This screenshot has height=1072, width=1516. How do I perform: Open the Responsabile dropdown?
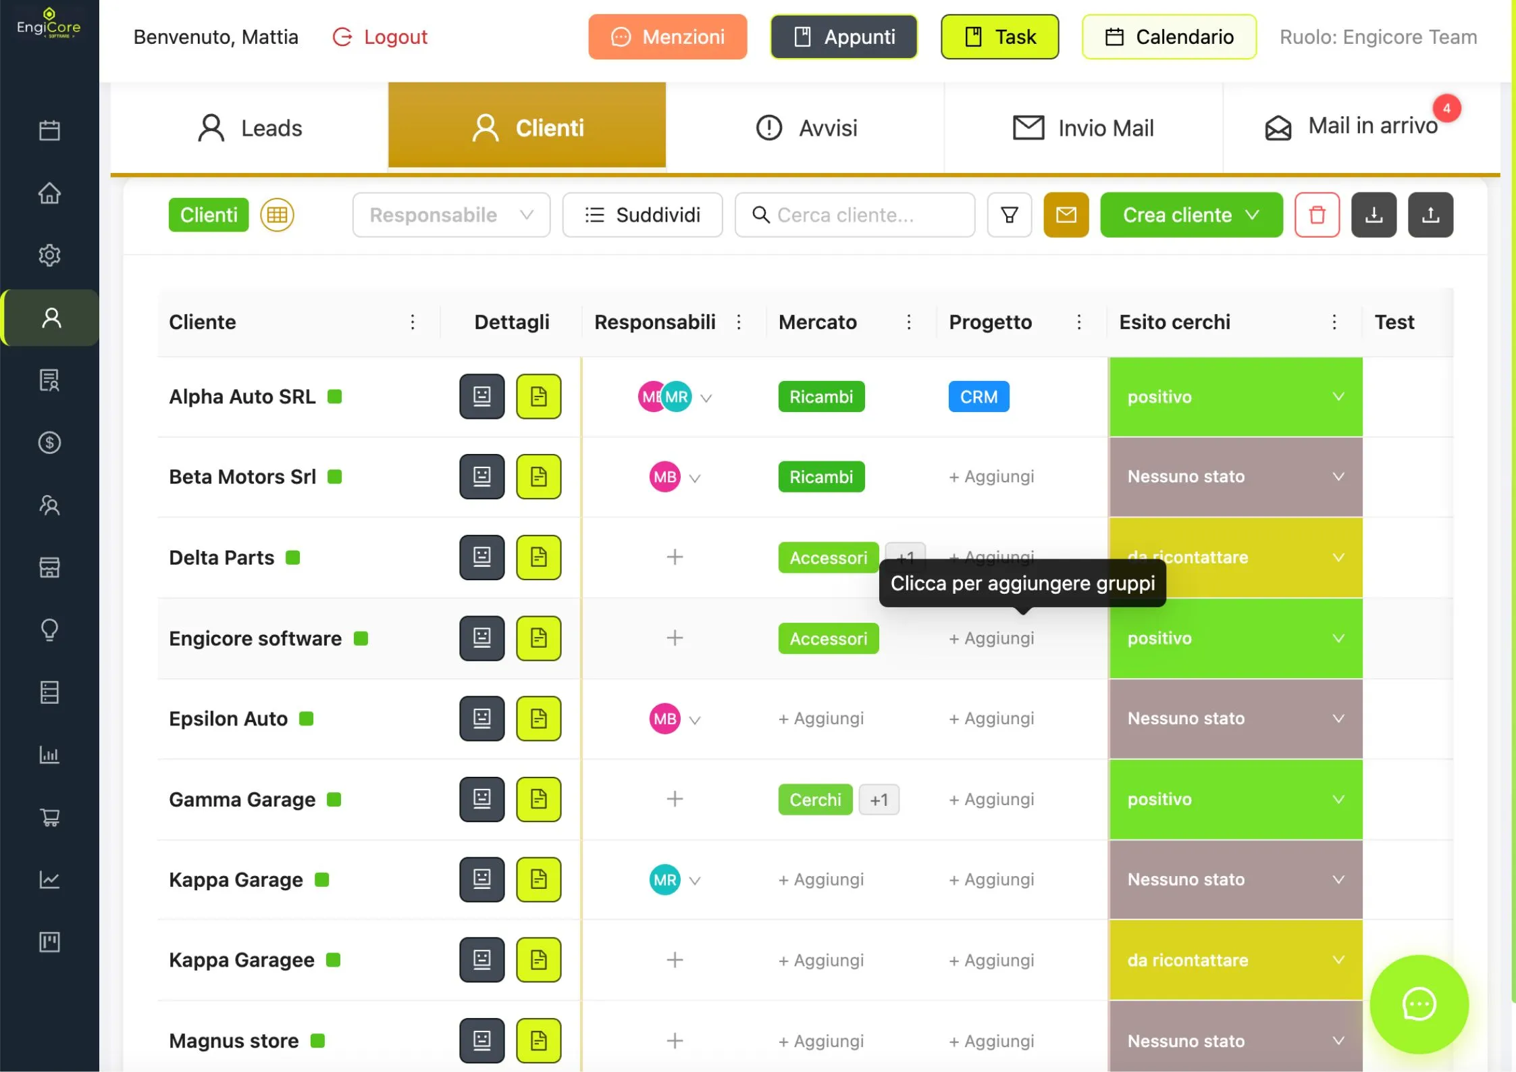[x=451, y=215]
